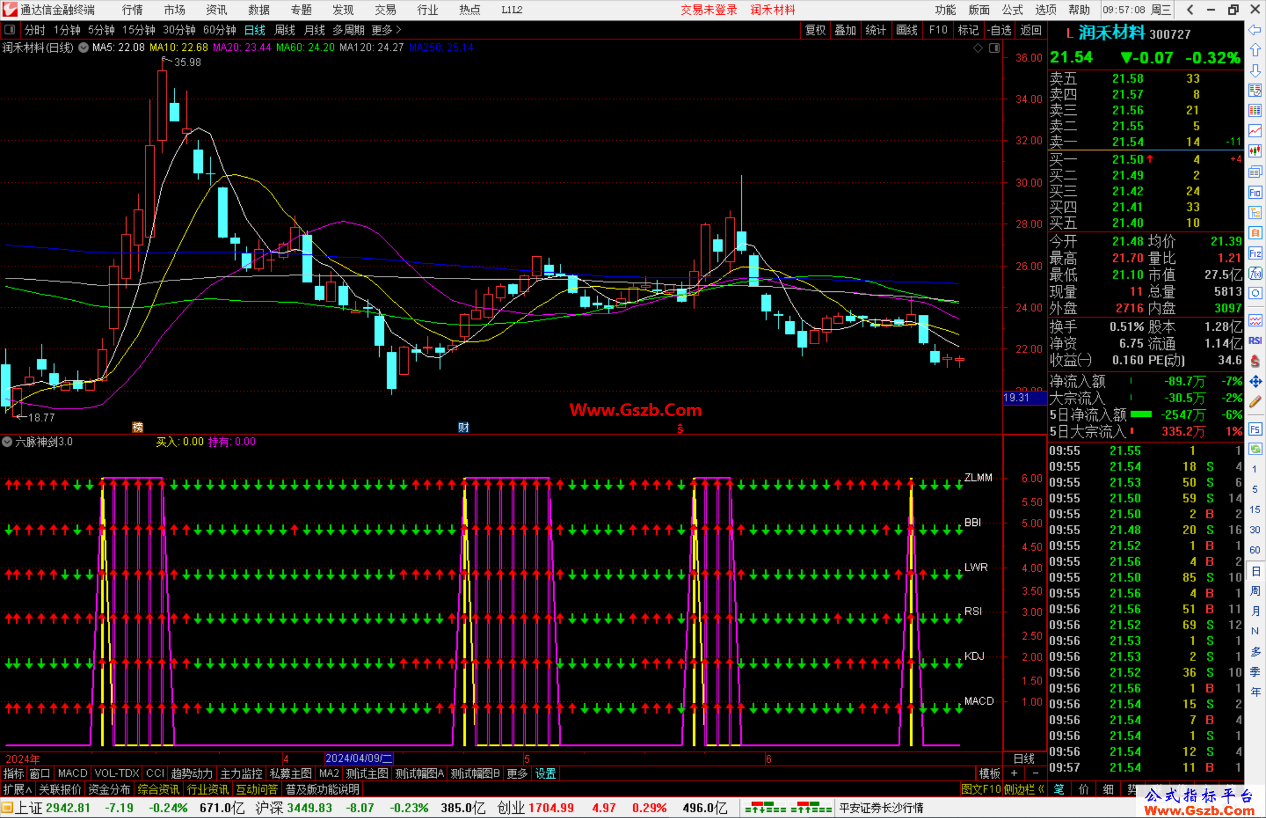Click the RSI sidebar icon
The width and height of the screenshot is (1266, 818).
pos(1255,341)
